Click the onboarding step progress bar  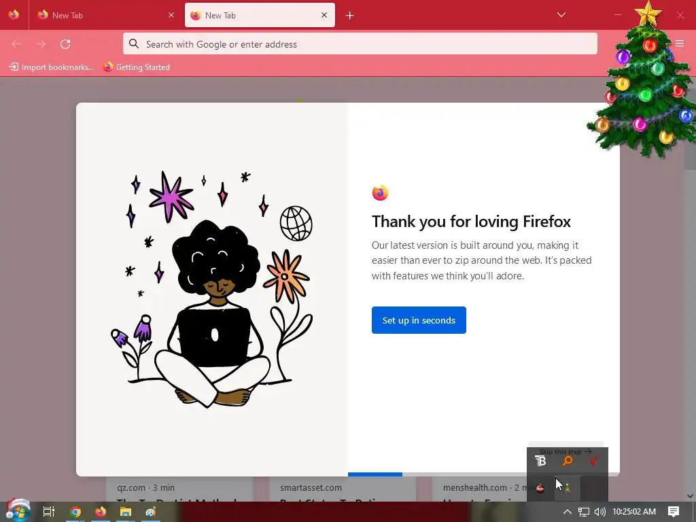483,474
